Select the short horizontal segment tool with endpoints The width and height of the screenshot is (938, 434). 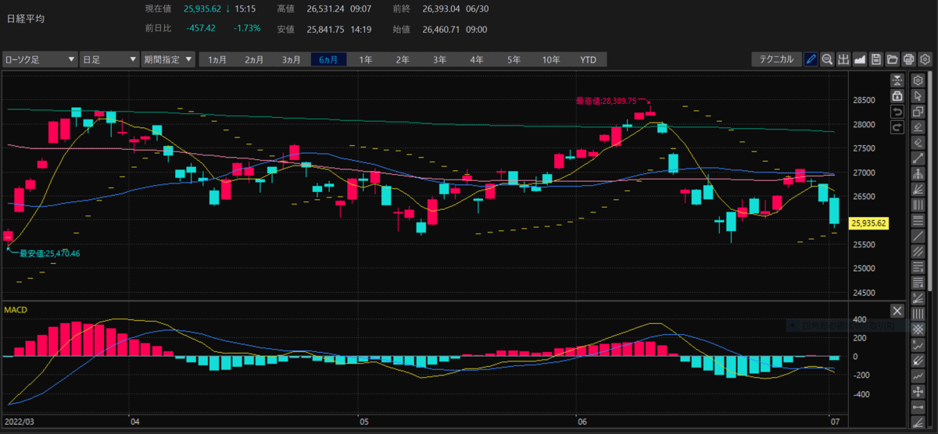click(918, 407)
